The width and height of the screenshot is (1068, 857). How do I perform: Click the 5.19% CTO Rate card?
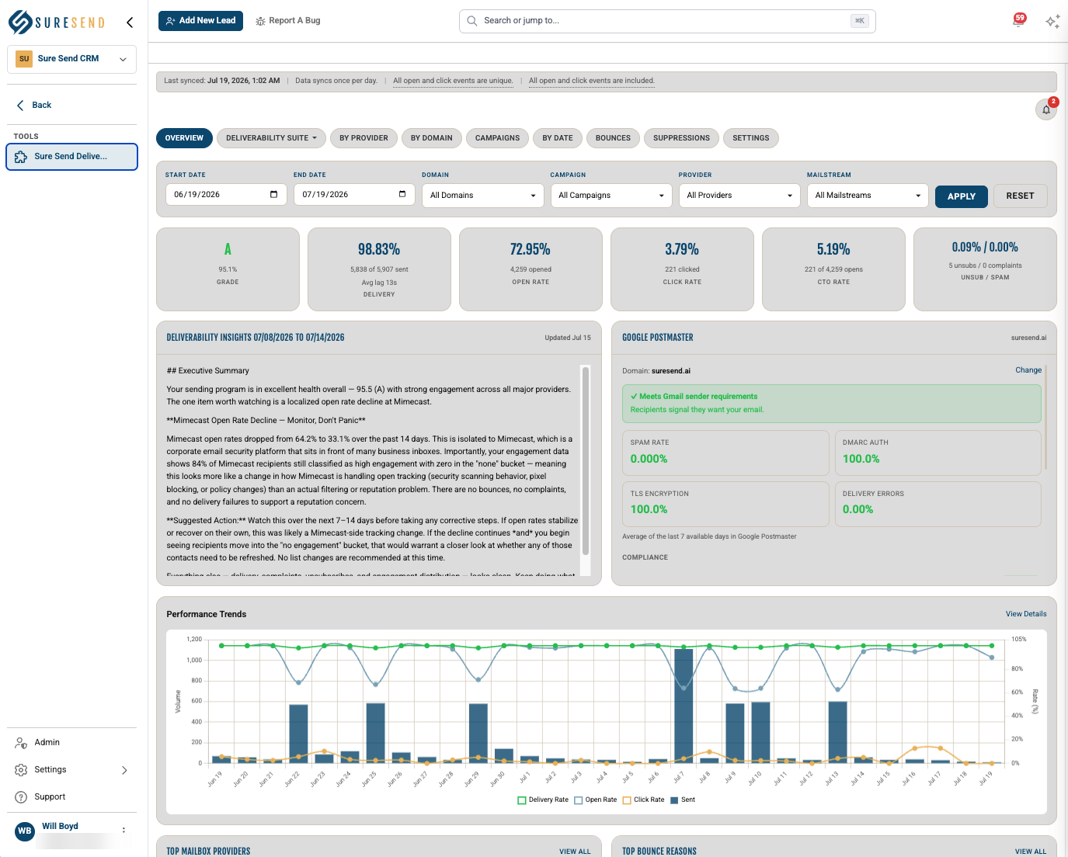[833, 269]
